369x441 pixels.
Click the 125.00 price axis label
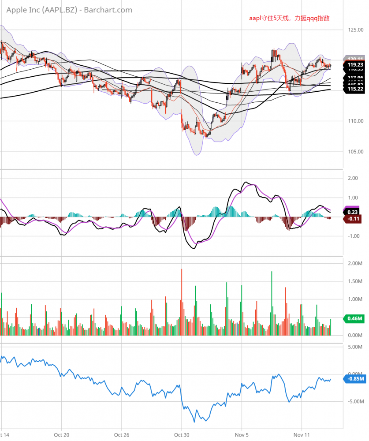[355, 30]
